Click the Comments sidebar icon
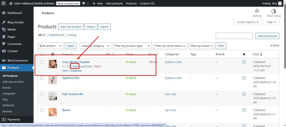286x127 pixels. pyautogui.click(x=4, y=44)
